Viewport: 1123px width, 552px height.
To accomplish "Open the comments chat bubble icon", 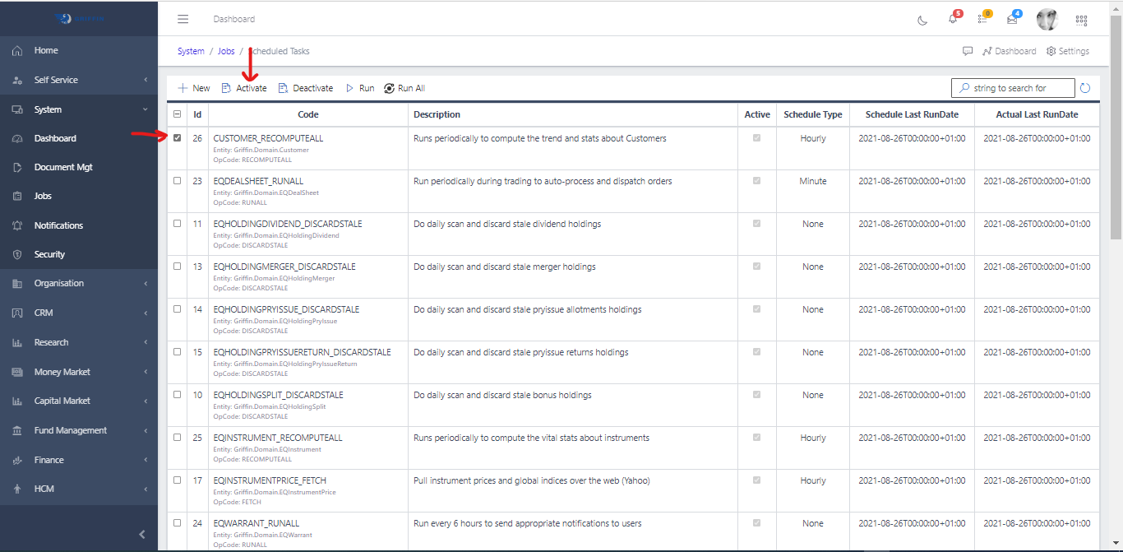I will (968, 51).
